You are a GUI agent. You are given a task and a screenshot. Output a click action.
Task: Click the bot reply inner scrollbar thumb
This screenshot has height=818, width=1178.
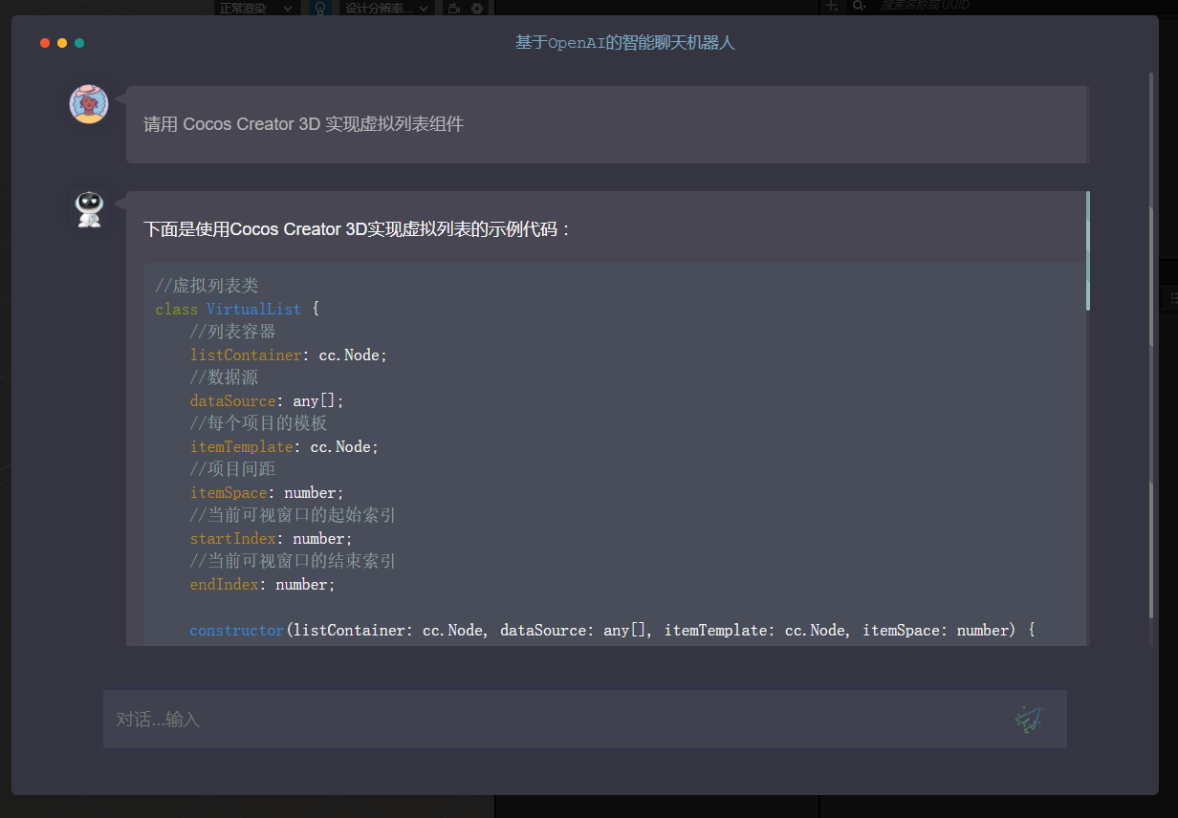click(1088, 250)
